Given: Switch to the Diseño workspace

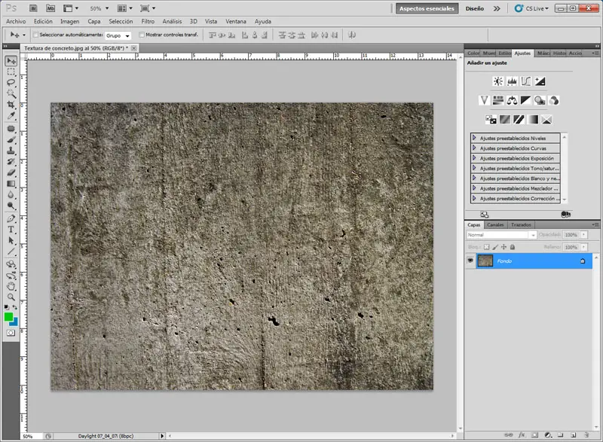Looking at the screenshot, I should 475,8.
